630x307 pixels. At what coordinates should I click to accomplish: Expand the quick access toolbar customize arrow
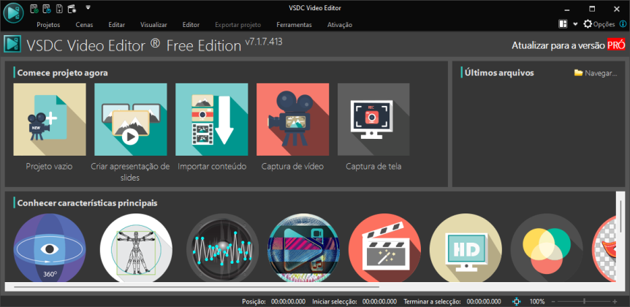tap(88, 7)
